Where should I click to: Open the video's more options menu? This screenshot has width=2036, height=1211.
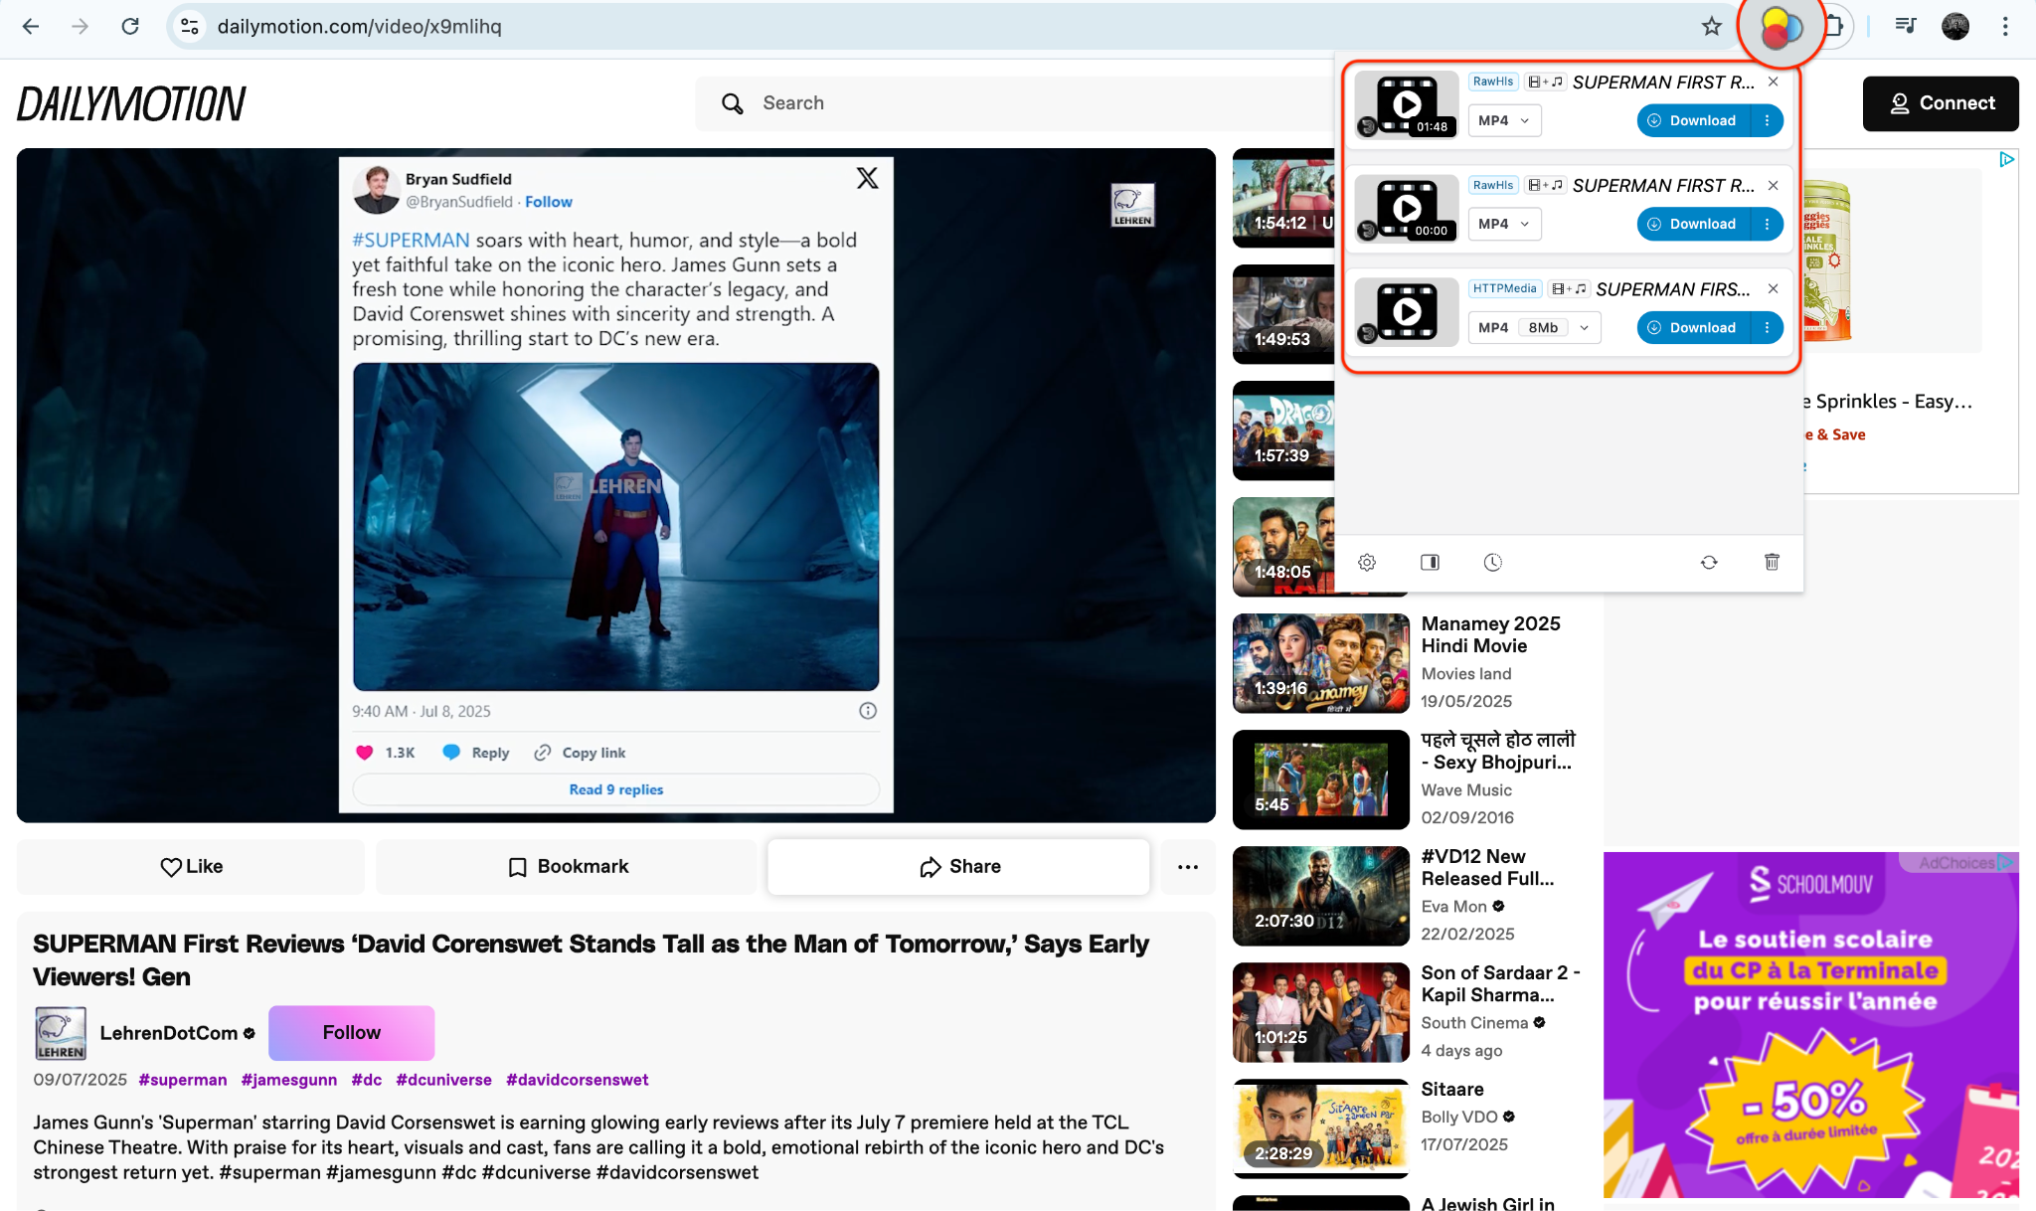[1187, 866]
